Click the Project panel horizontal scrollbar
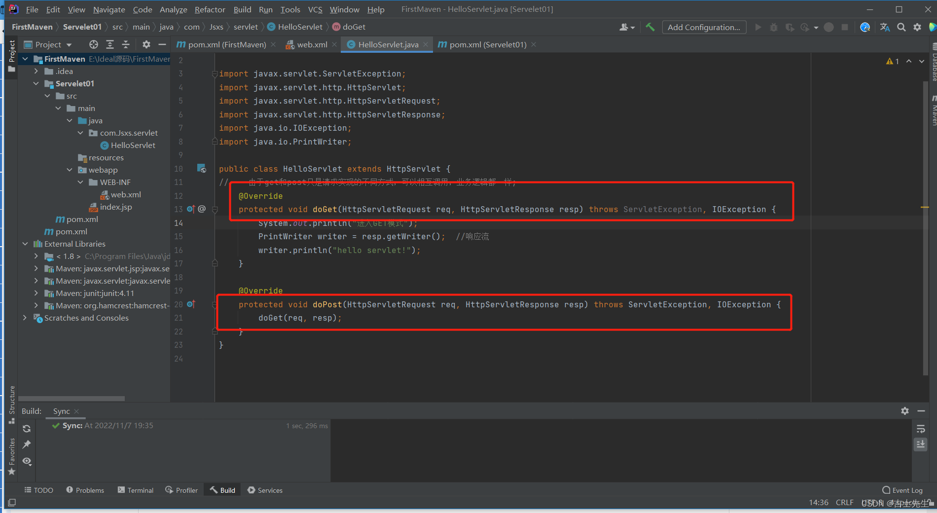Screen dimensions: 937x513 72,398
